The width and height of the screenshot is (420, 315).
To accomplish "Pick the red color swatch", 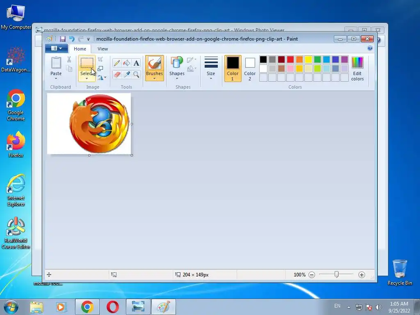I will coord(290,59).
